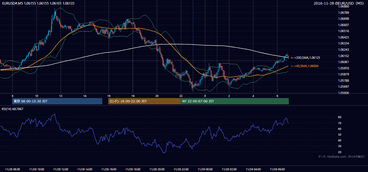Click the 11/28 22:00 time axis label
Screen dimensions: 368x172
tap(181, 169)
